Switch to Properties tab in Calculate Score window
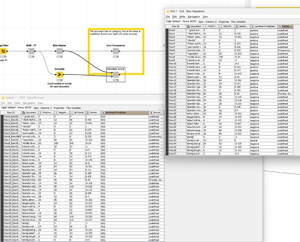Image resolution: width=300 pixels, height=242 pixels. click(59, 108)
